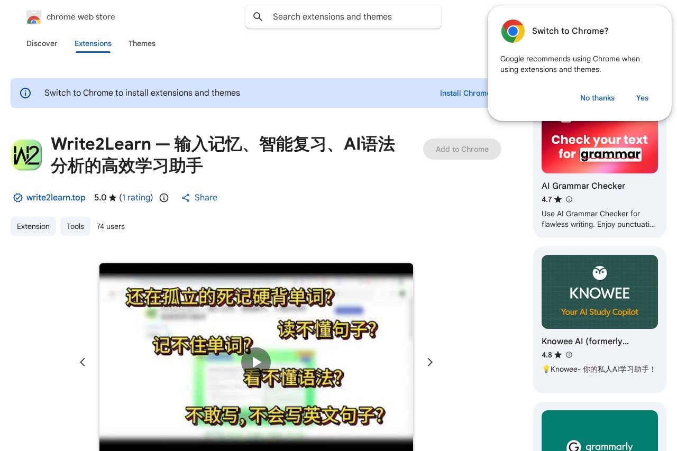Decline with No thanks button
Viewport: 677px width, 451px height.
point(597,98)
